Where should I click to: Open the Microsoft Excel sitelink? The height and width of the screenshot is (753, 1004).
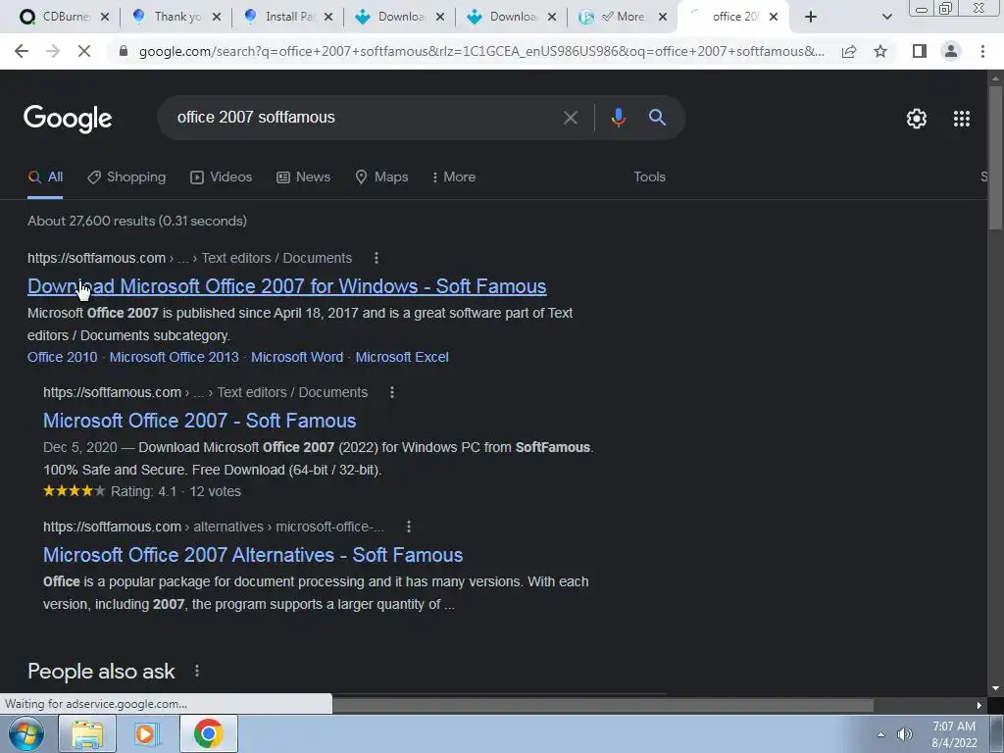(401, 357)
